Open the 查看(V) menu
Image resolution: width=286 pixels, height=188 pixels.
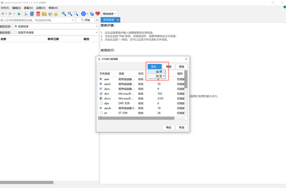pos(28,8)
